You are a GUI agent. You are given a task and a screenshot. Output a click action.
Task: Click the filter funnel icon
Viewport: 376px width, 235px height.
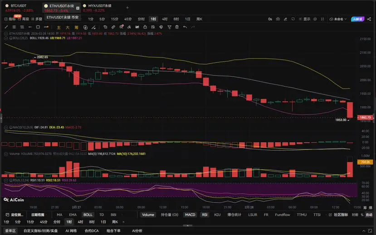[x=169, y=27]
